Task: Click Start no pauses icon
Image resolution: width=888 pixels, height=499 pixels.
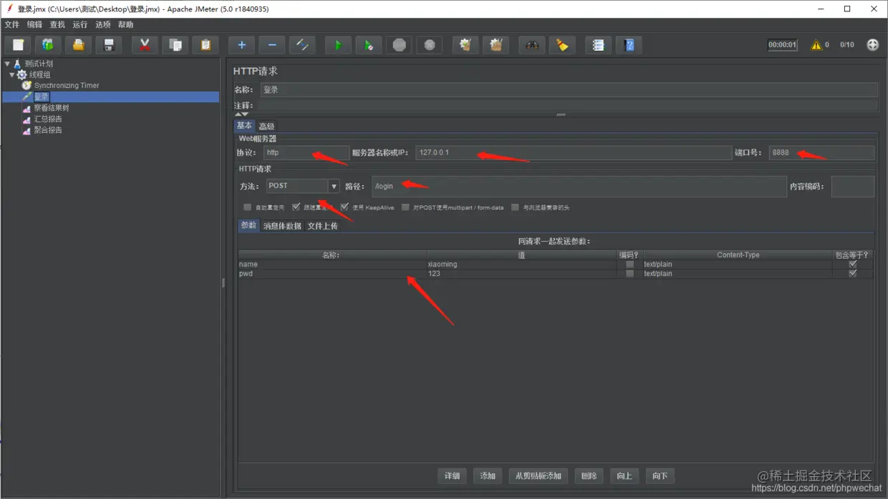Action: [x=369, y=45]
